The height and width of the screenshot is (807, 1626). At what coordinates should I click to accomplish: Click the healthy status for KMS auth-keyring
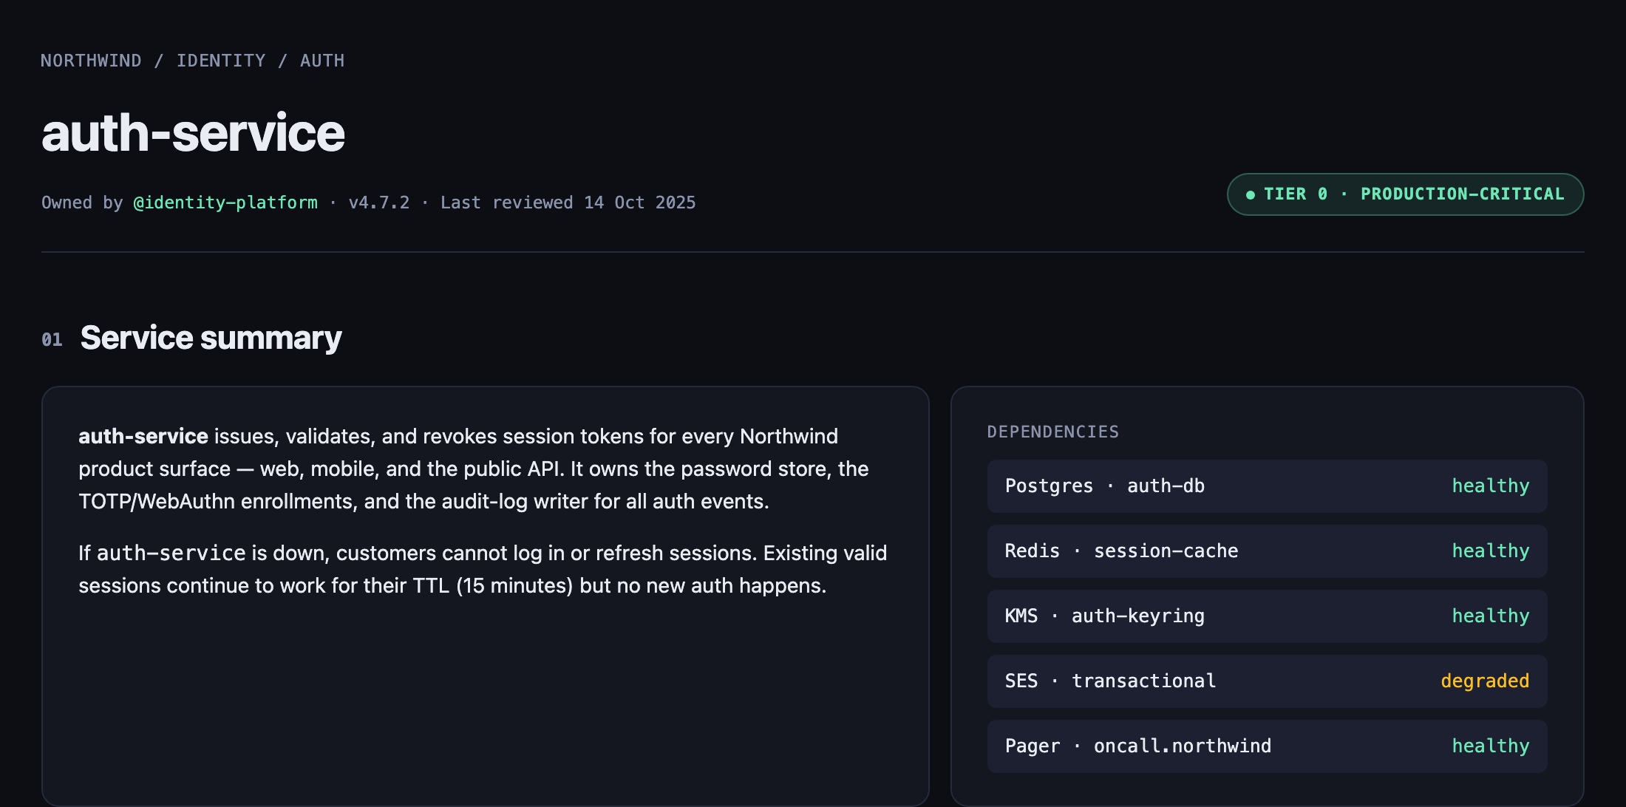(x=1490, y=616)
